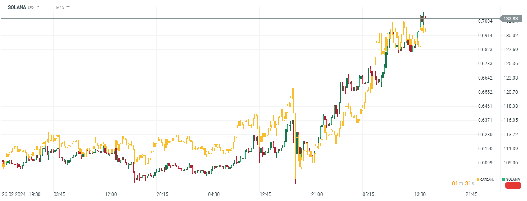Image resolution: width=527 pixels, height=201 pixels.
Task: Select the 21:00 time axis marker
Action: (317, 194)
